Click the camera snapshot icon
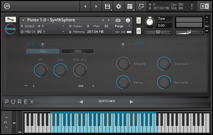The image size is (213, 135). point(118,20)
